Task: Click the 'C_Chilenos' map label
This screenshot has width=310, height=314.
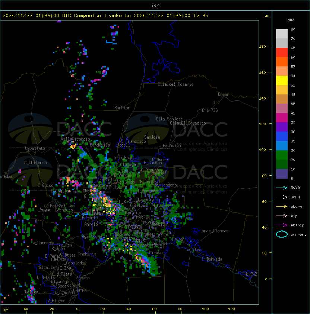Action: (35, 163)
